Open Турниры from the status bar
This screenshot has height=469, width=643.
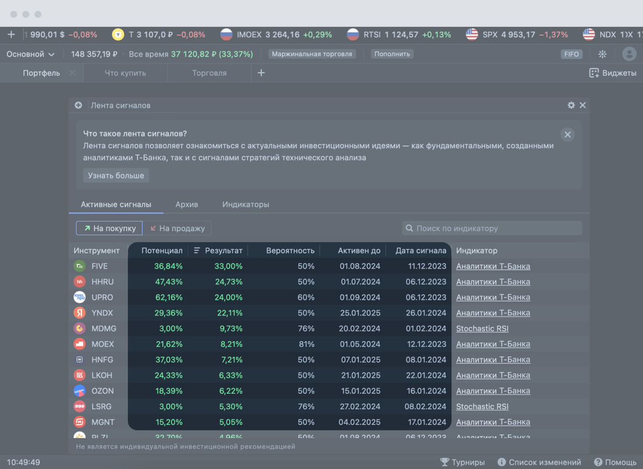(x=462, y=463)
